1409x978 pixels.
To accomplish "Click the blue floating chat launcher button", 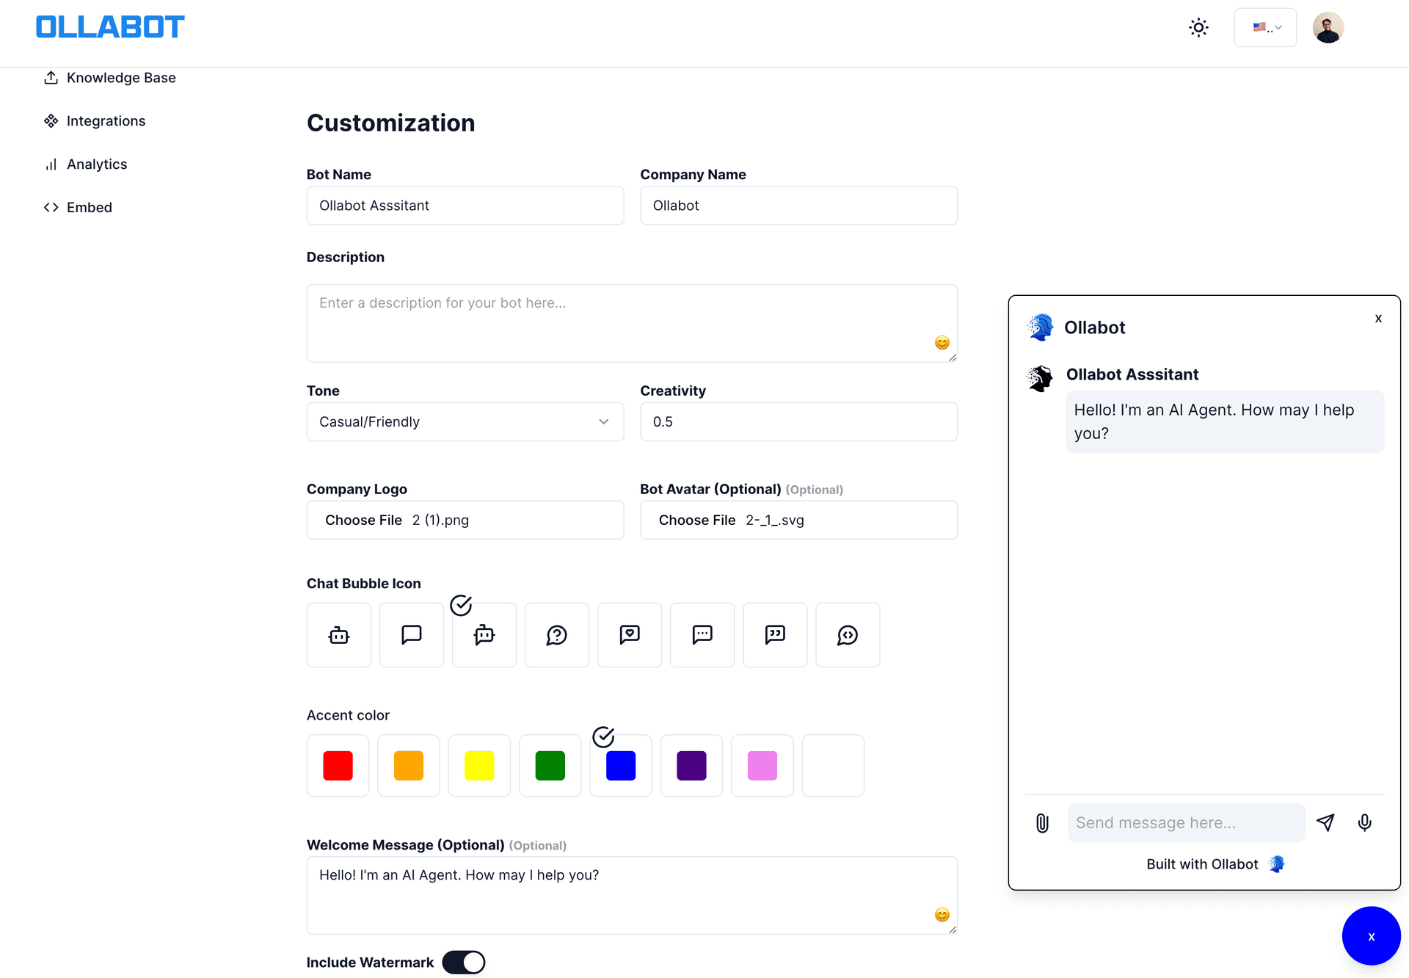I will (x=1371, y=936).
